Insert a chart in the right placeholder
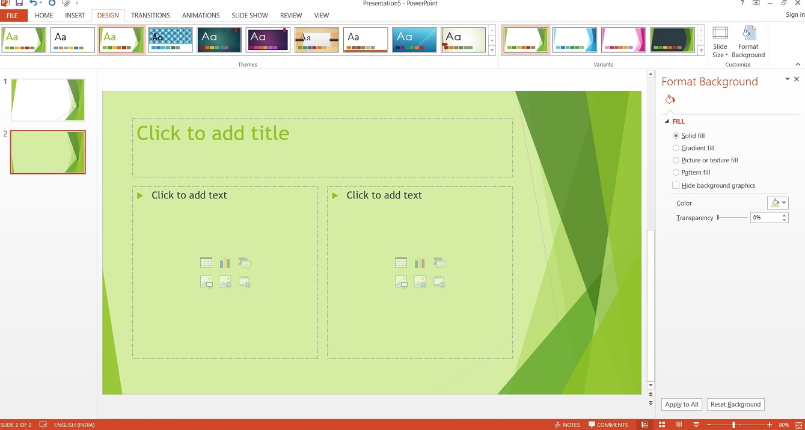Screen dimensions: 805x430 [x=420, y=263]
